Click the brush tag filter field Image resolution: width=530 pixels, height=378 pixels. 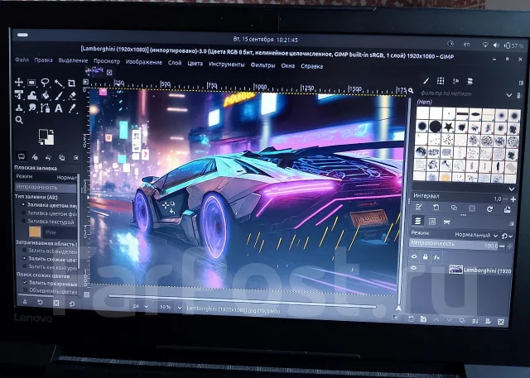[x=460, y=93]
